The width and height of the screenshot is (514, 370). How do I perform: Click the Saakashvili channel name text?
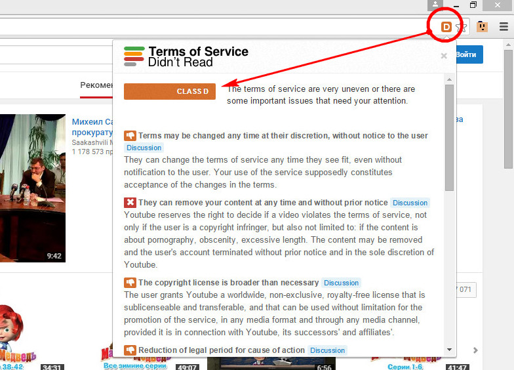tap(92, 143)
